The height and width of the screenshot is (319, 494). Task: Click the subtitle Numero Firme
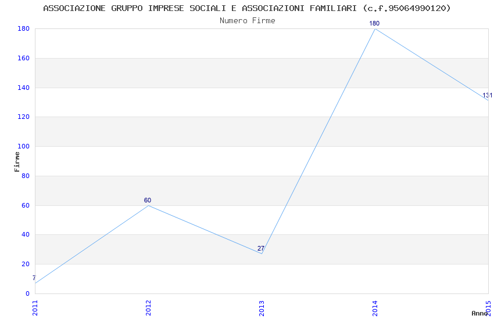248,21
